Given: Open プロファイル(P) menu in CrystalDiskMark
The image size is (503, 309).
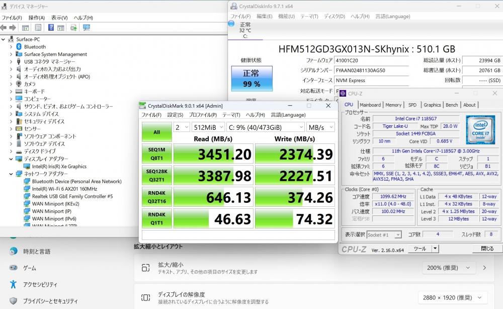Looking at the screenshot, I should point(203,115).
